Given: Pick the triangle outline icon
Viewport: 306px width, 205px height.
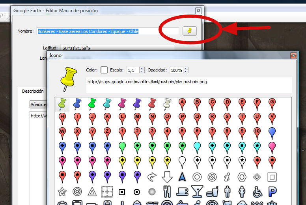Looking at the screenshot, I should point(92,192).
